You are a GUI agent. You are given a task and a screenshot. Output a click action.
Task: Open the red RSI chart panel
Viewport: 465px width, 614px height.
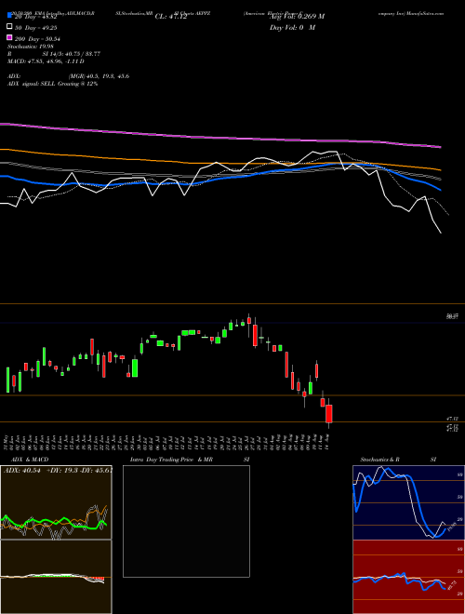(408, 577)
